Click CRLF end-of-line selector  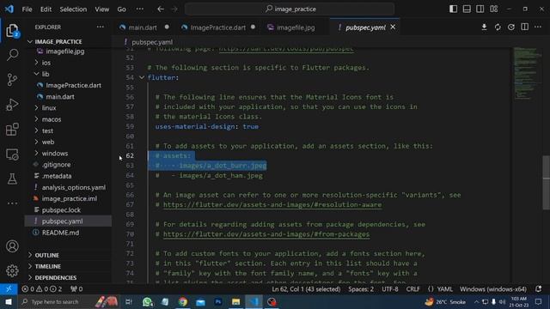[412, 289]
